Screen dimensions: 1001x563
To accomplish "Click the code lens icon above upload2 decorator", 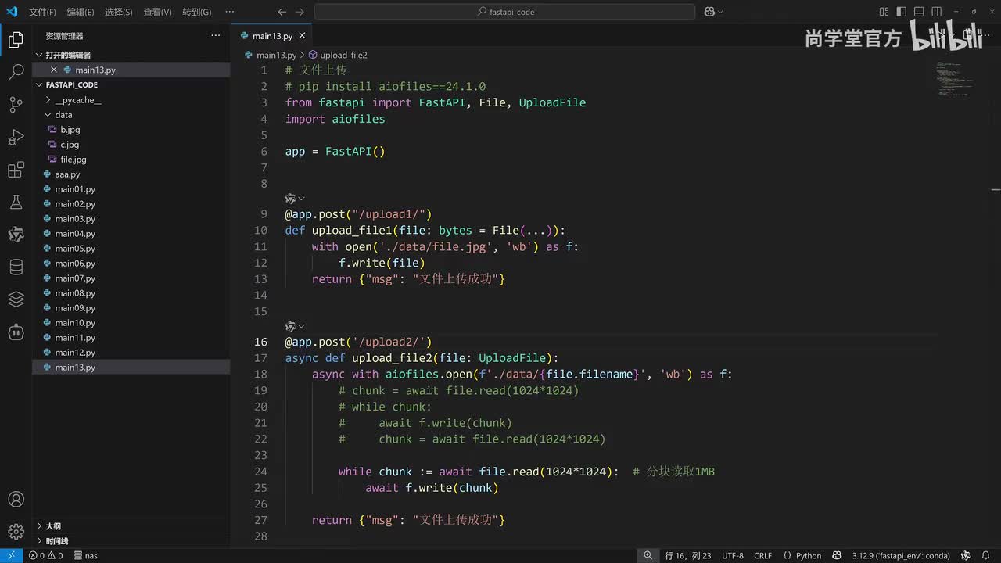I will pyautogui.click(x=291, y=326).
